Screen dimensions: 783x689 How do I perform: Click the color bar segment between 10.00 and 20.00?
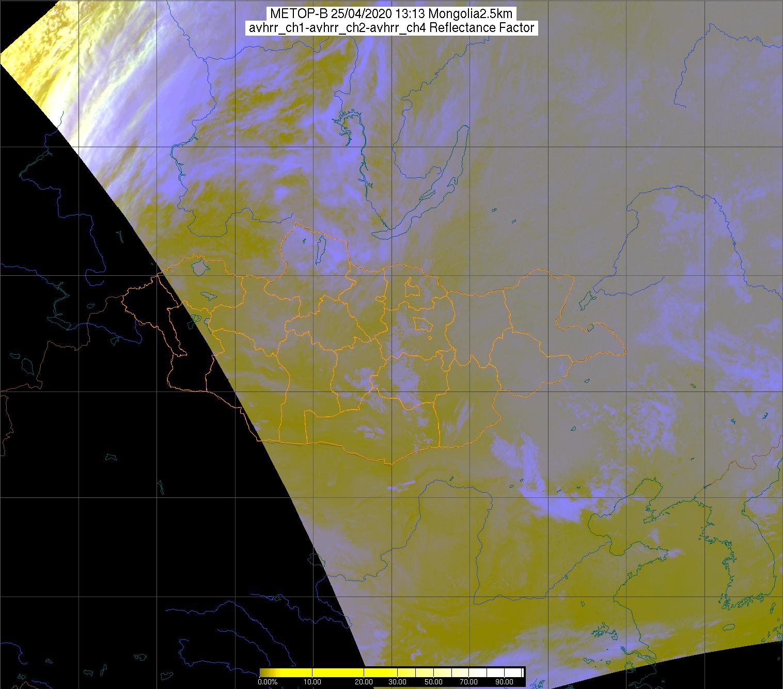click(338, 672)
